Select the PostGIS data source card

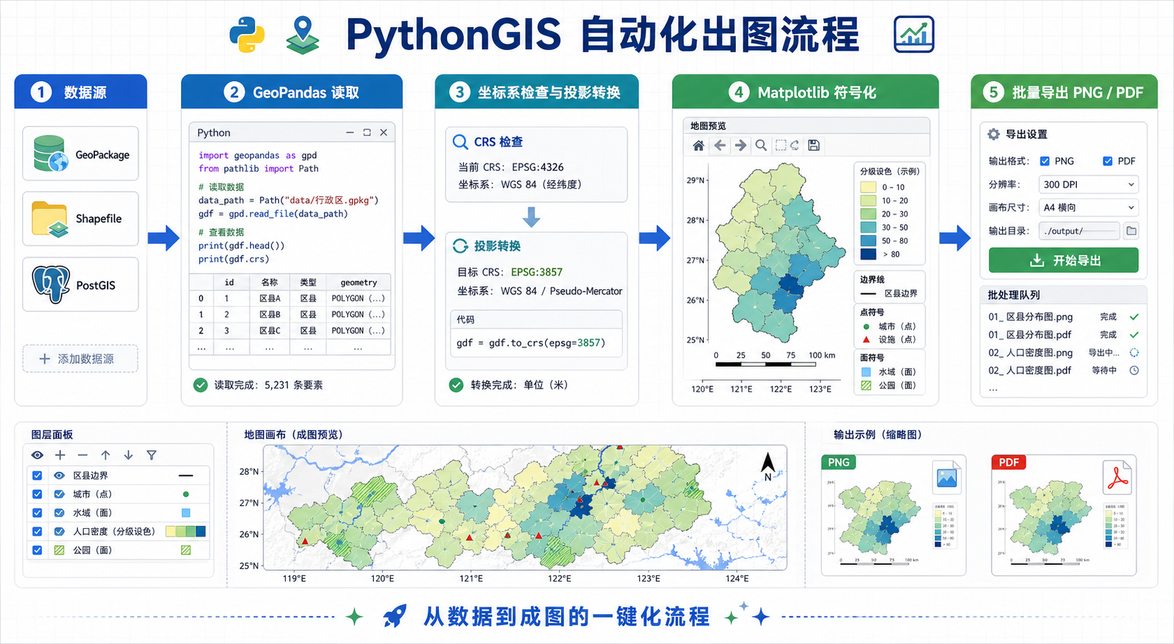tap(80, 284)
